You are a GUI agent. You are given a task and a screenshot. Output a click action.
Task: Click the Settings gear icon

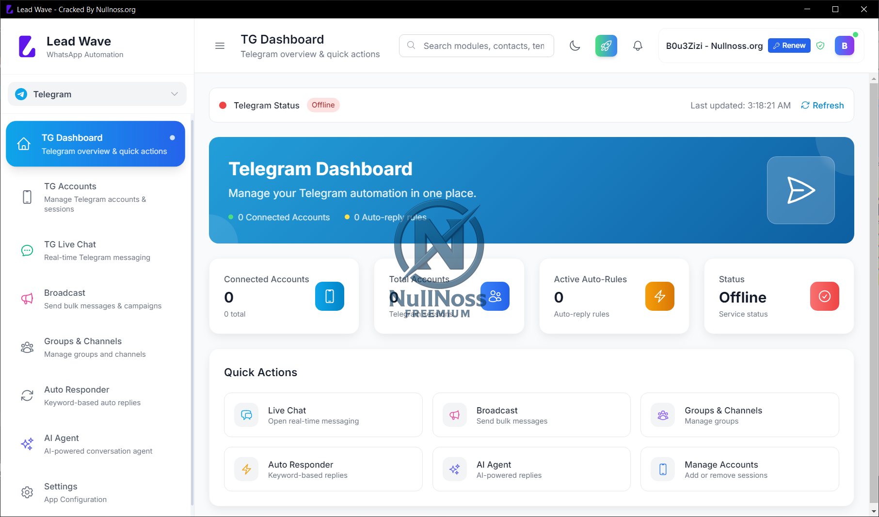coord(27,492)
